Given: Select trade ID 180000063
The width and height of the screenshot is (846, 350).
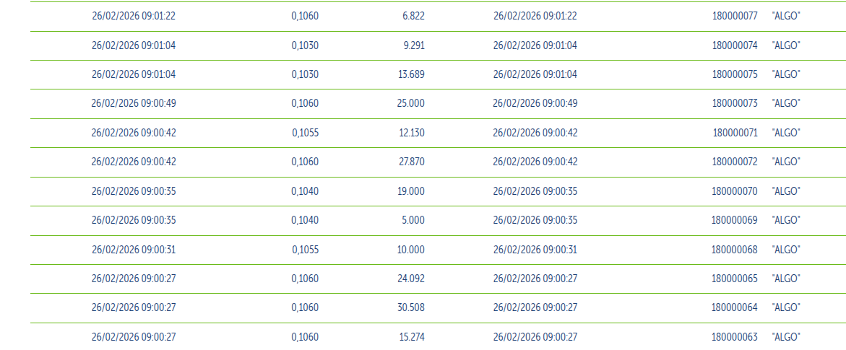Looking at the screenshot, I should pos(734,337).
